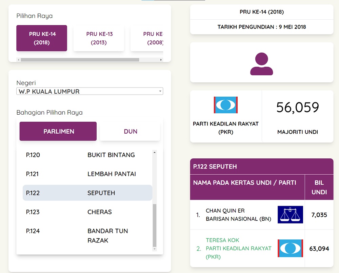Click right arrow of election horizontal scrollbar
This screenshot has height=273, width=339.
pyautogui.click(x=161, y=60)
